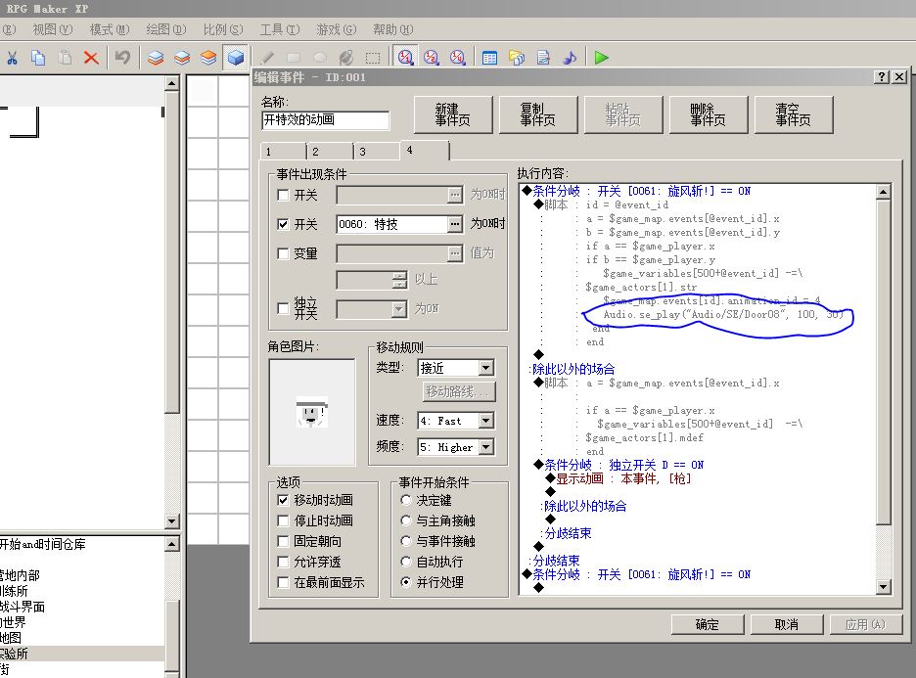This screenshot has height=678, width=916.
Task: Click the 删除事件页 button
Action: (x=708, y=115)
